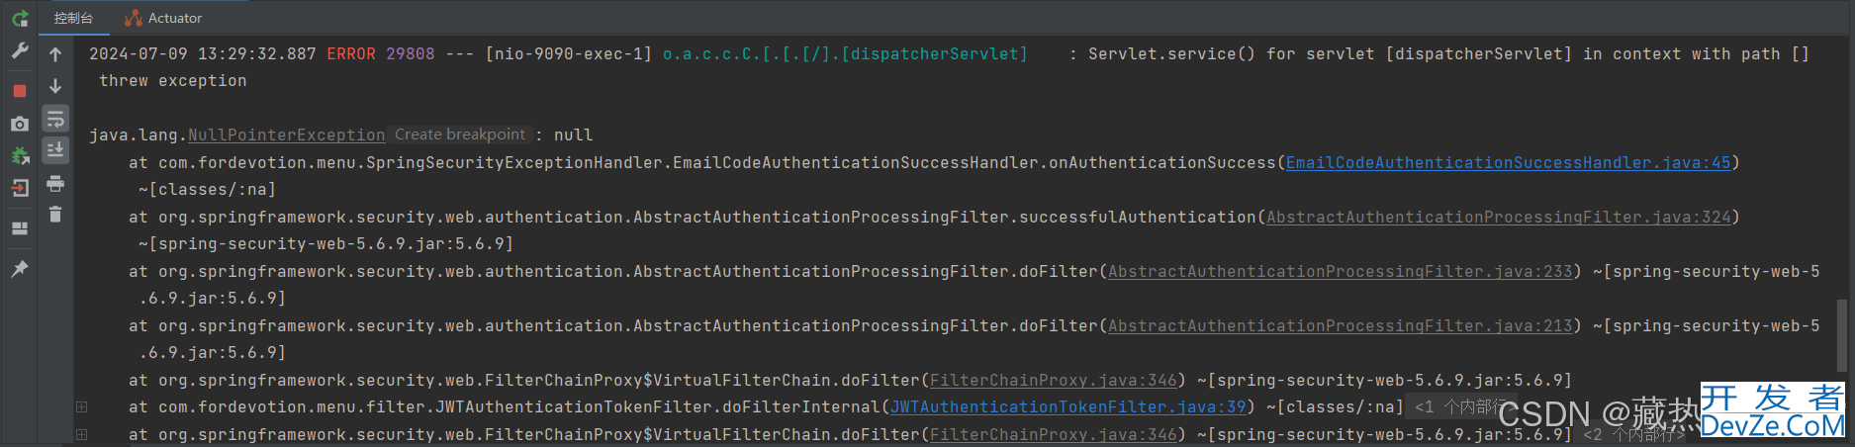The width and height of the screenshot is (1855, 447).
Task: Take a thread dump camera icon
Action: click(19, 124)
